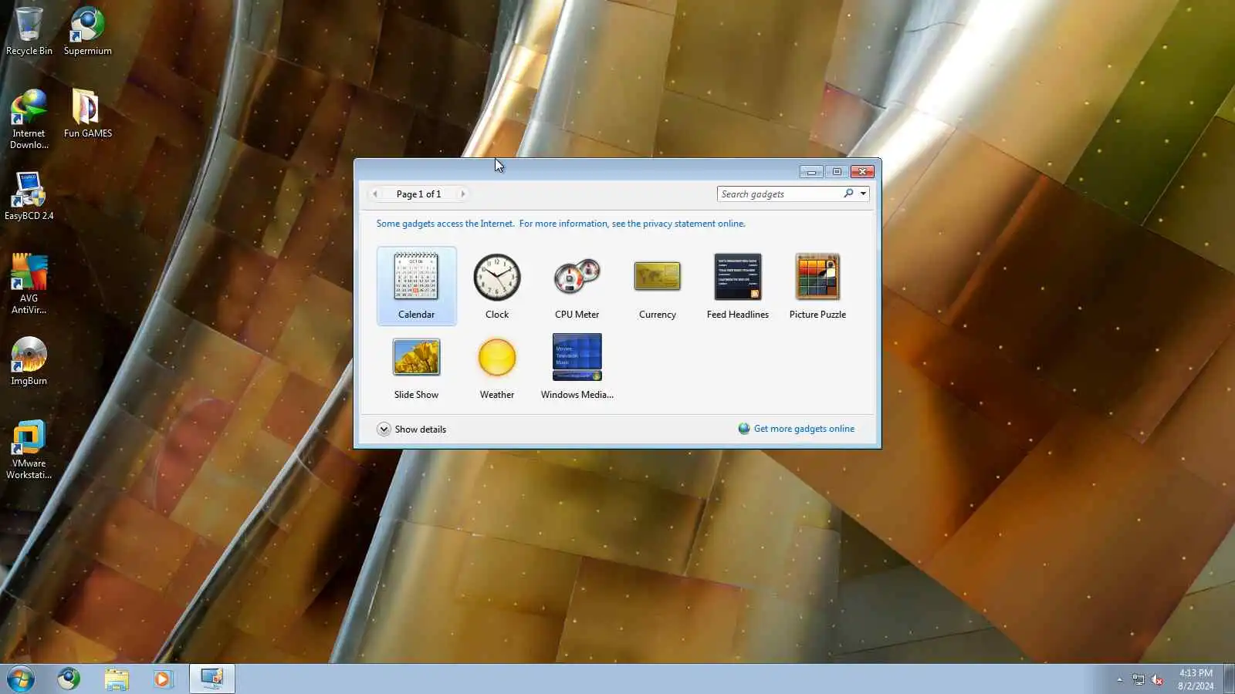Close the gadget gallery window
This screenshot has width=1235, height=694.
(x=862, y=171)
